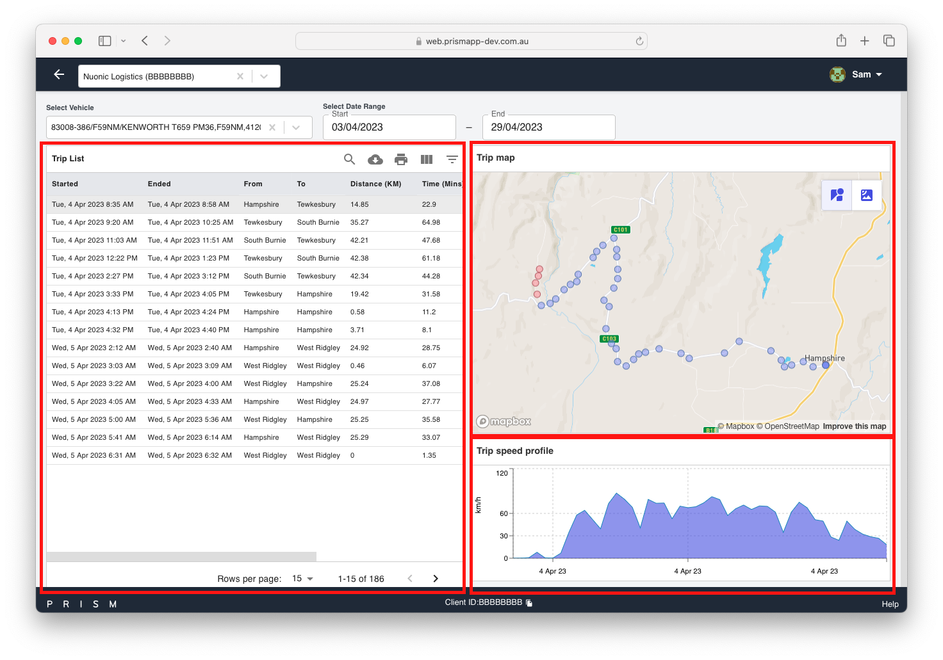Click the Start date field
Screen dimensions: 943x660
coord(389,127)
